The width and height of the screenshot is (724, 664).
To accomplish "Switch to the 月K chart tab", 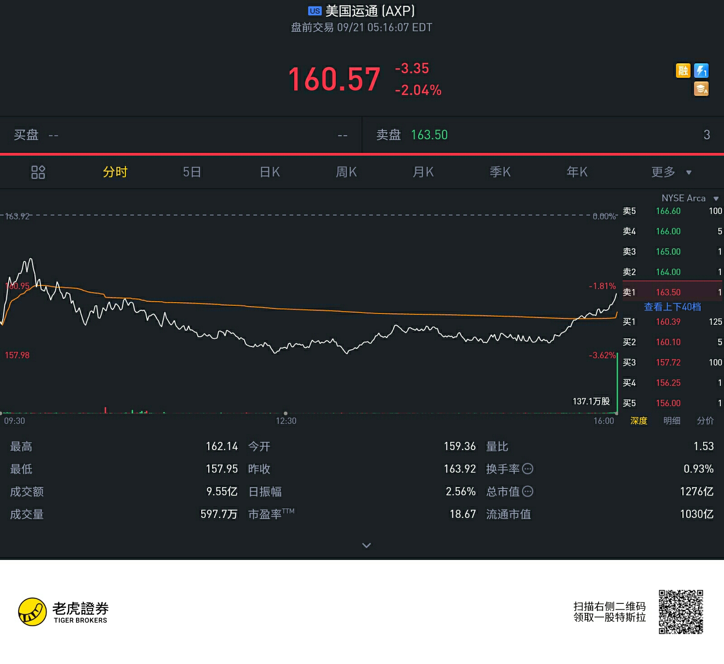I will click(x=423, y=172).
